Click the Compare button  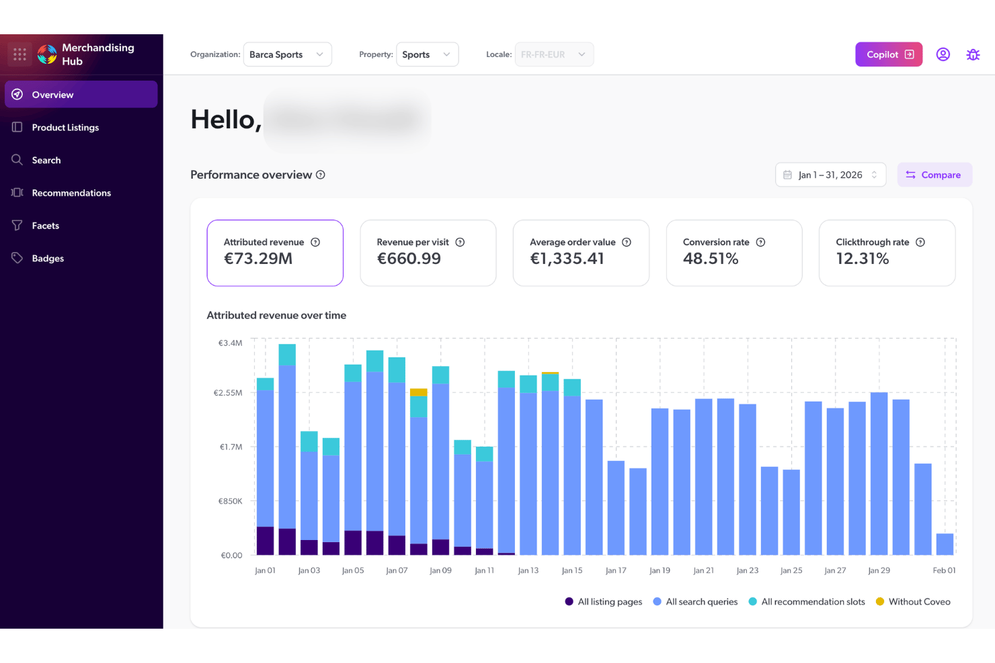[934, 175]
